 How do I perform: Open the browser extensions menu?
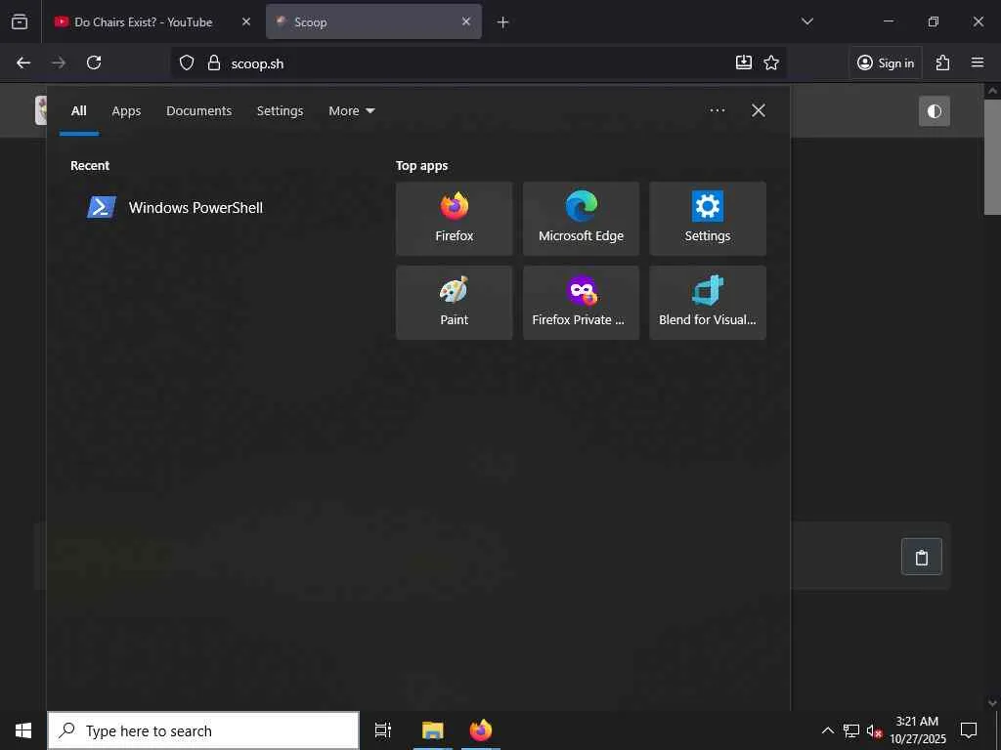(943, 62)
